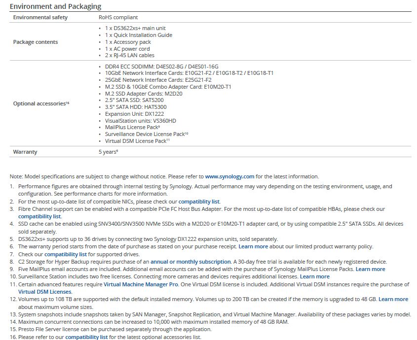Select the "MailPlus License Pack" accessory line
Image resolution: width=417 pixels, height=340 pixels.
(x=132, y=127)
